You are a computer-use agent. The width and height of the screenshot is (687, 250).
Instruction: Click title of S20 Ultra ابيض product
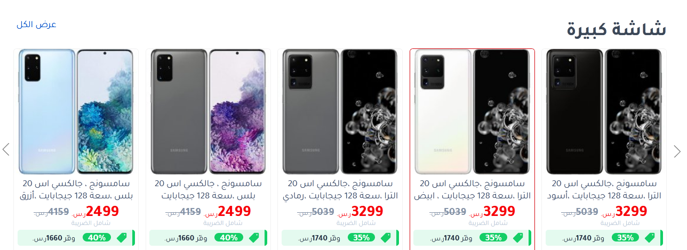click(x=472, y=190)
